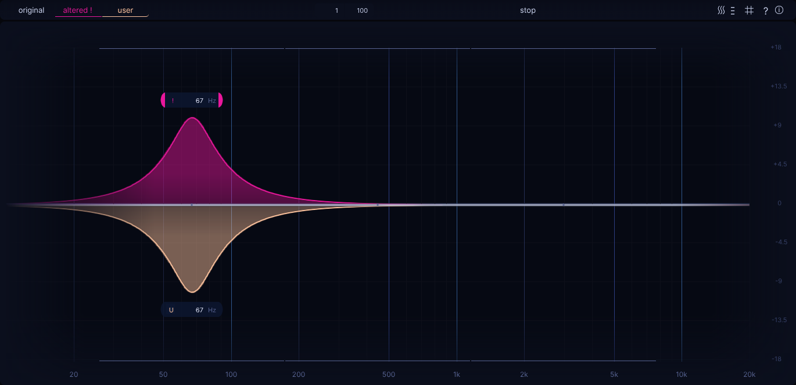Select the user tab

[x=125, y=10]
